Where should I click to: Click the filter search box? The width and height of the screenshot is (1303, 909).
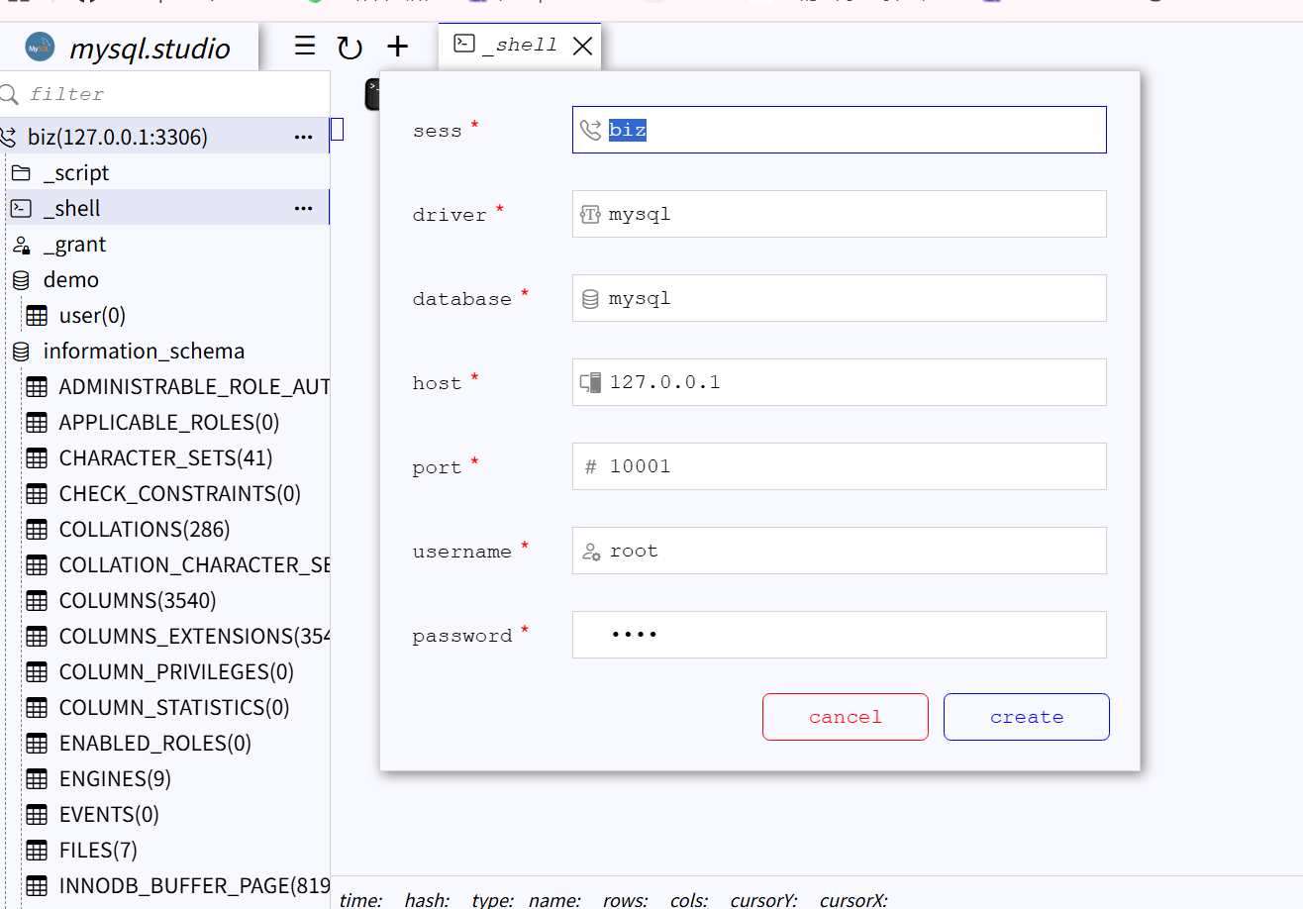164,94
